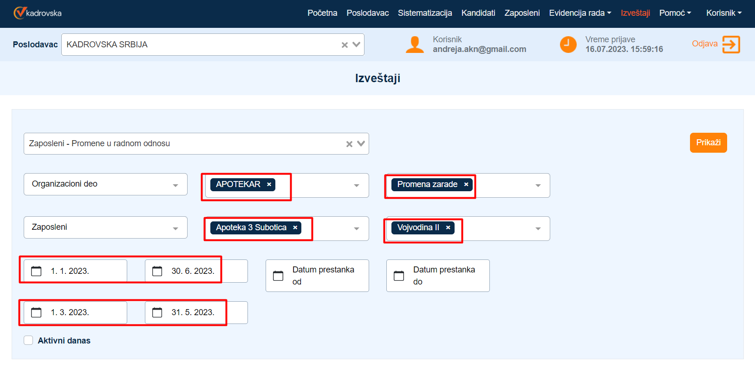Enable the Aktivni danas checkbox
The width and height of the screenshot is (755, 369).
pyautogui.click(x=28, y=341)
